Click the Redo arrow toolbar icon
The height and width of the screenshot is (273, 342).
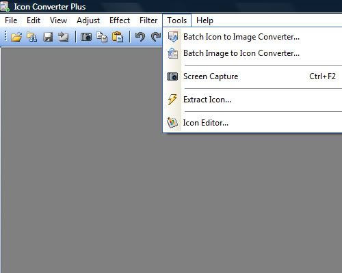(x=156, y=37)
